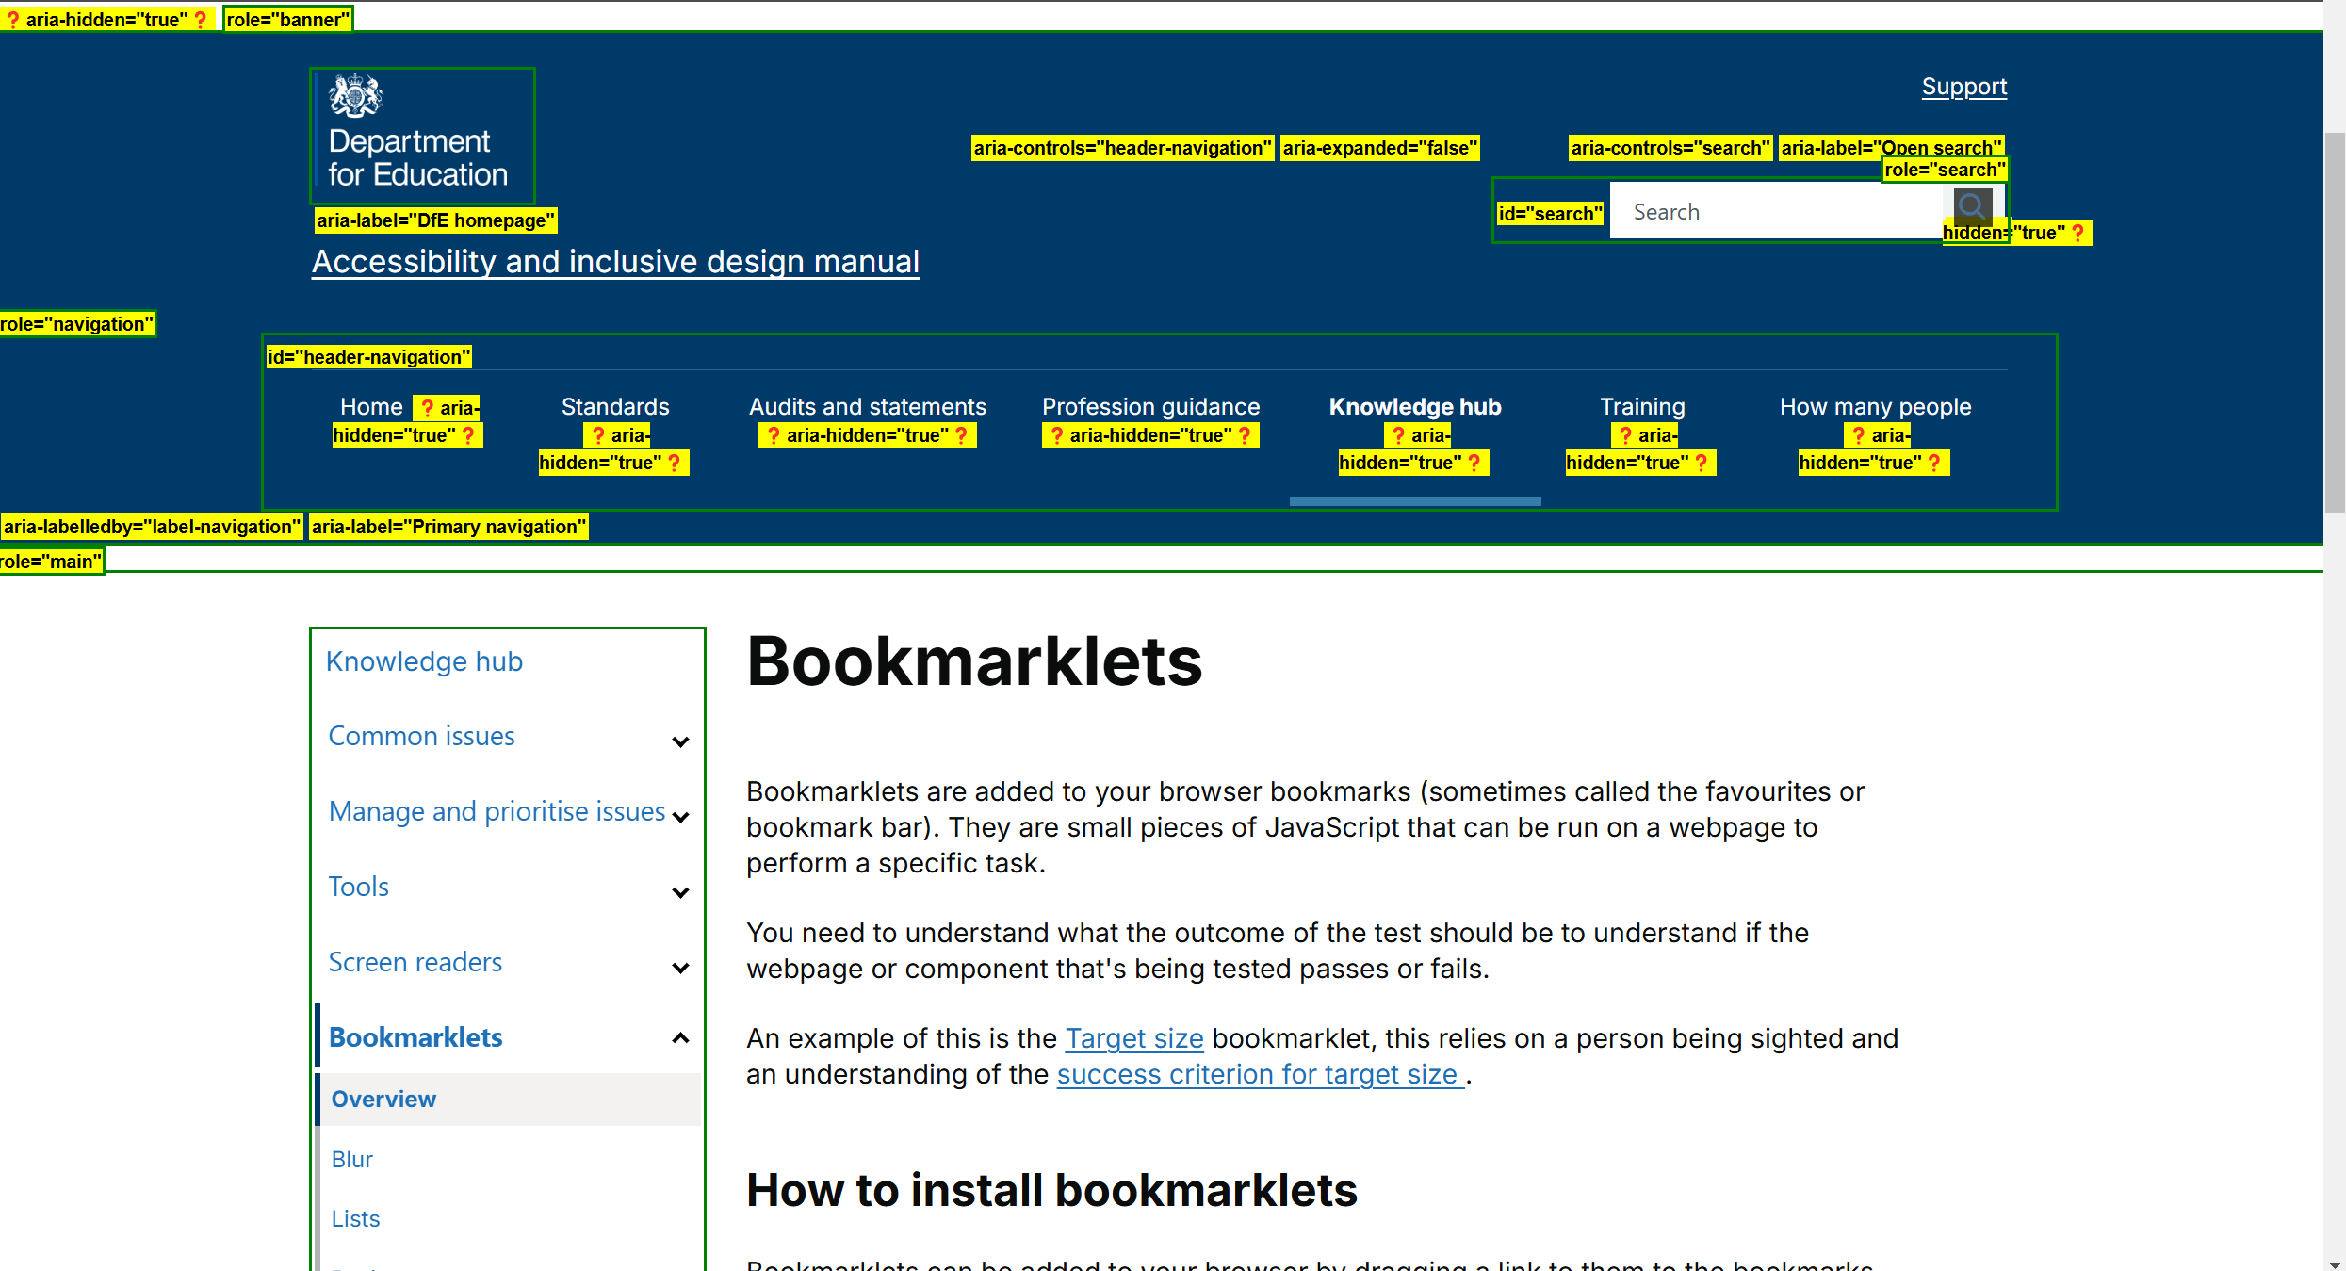Follow the Target size link
The width and height of the screenshot is (2346, 1271).
pos(1133,1038)
